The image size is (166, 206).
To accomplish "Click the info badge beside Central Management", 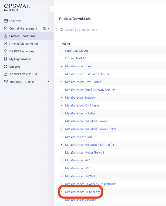I will coord(45,28).
